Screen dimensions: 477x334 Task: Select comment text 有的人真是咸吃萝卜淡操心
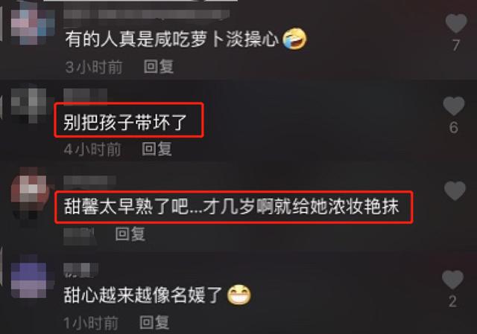[x=172, y=39]
